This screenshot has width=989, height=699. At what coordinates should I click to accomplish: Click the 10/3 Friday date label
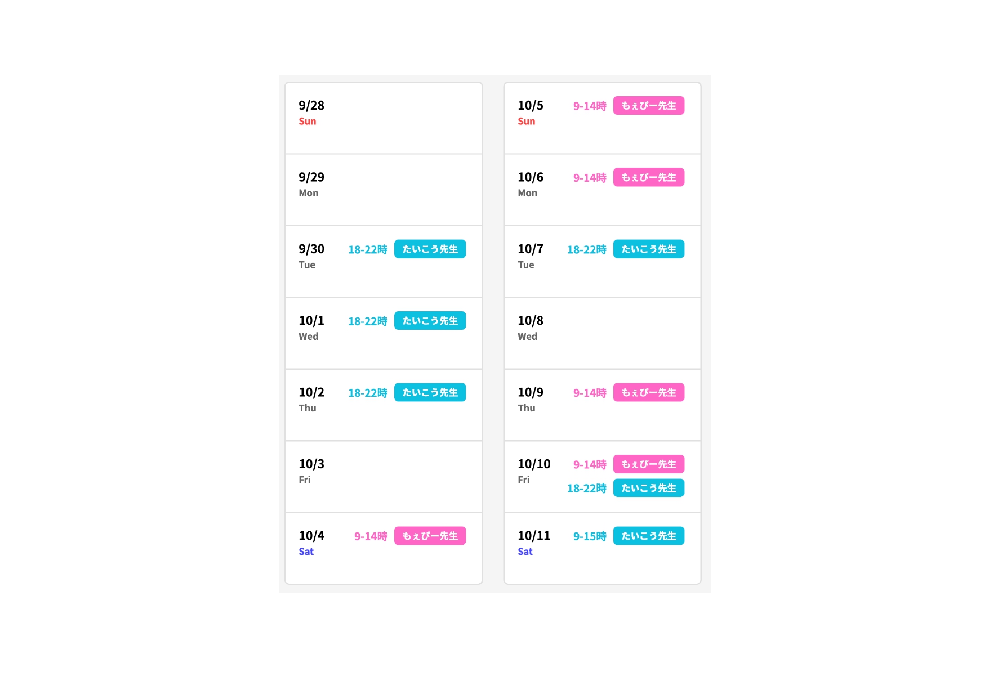(x=311, y=471)
